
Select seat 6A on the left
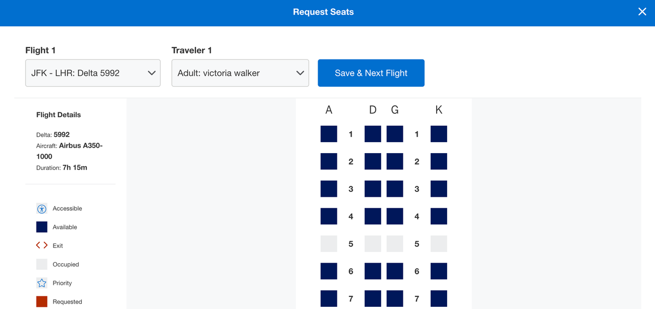coord(329,271)
